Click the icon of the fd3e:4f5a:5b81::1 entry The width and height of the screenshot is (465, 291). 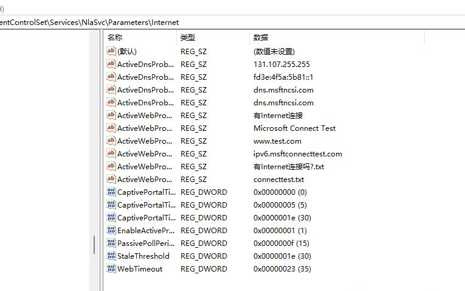point(111,77)
